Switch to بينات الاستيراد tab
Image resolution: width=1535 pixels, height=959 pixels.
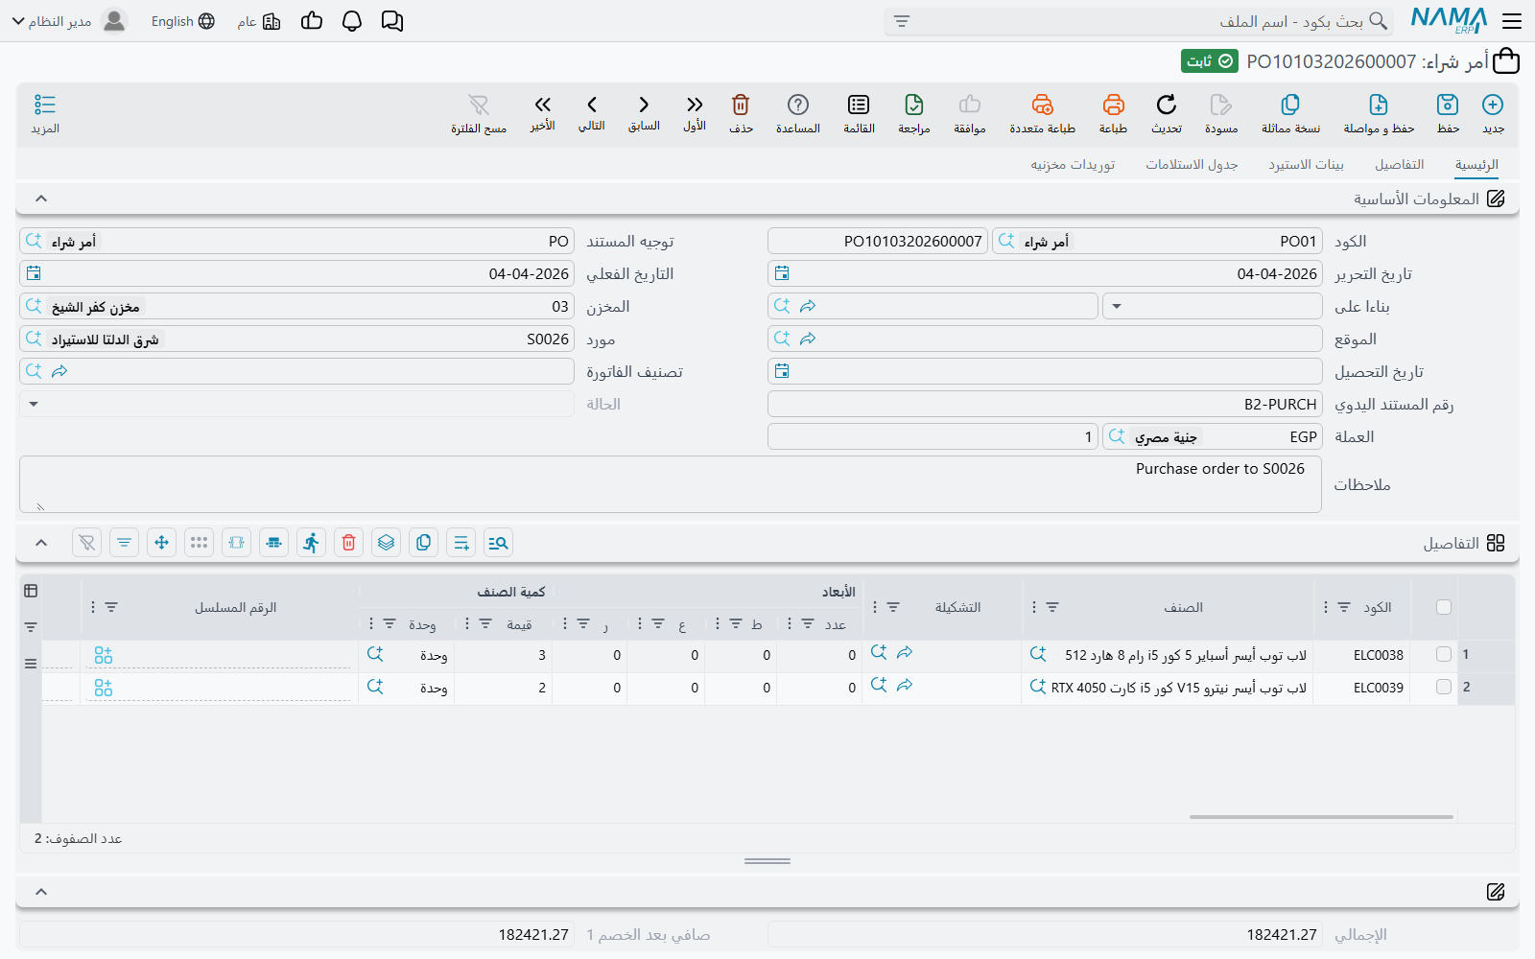(x=1306, y=165)
